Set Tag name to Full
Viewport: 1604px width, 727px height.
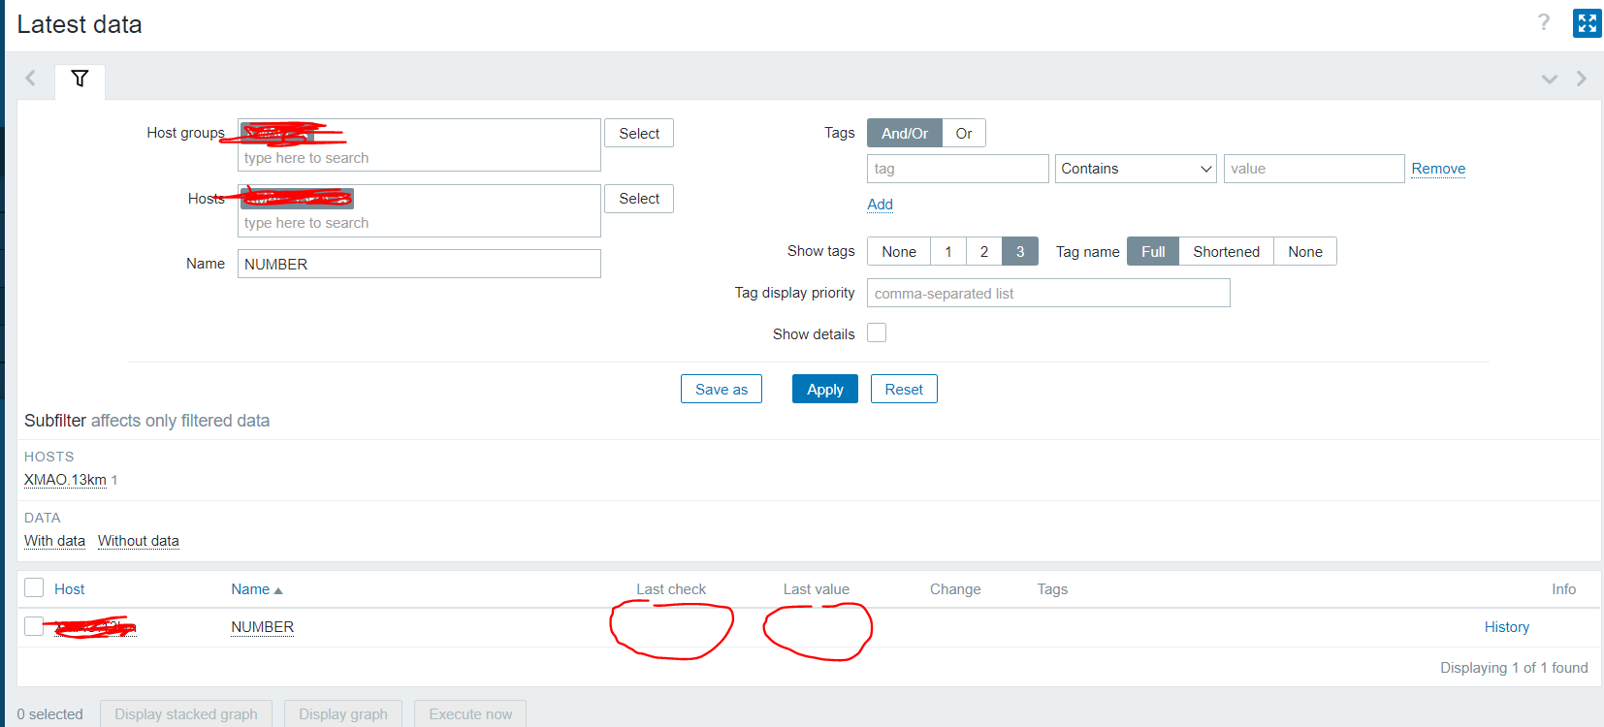[1153, 252]
